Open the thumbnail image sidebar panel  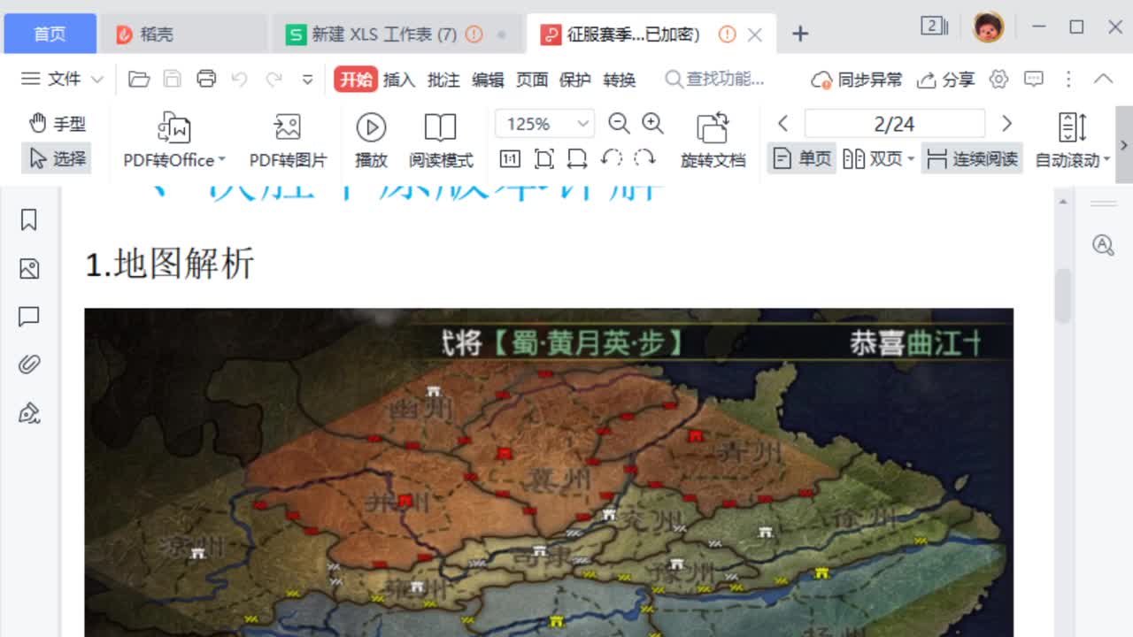tap(29, 269)
